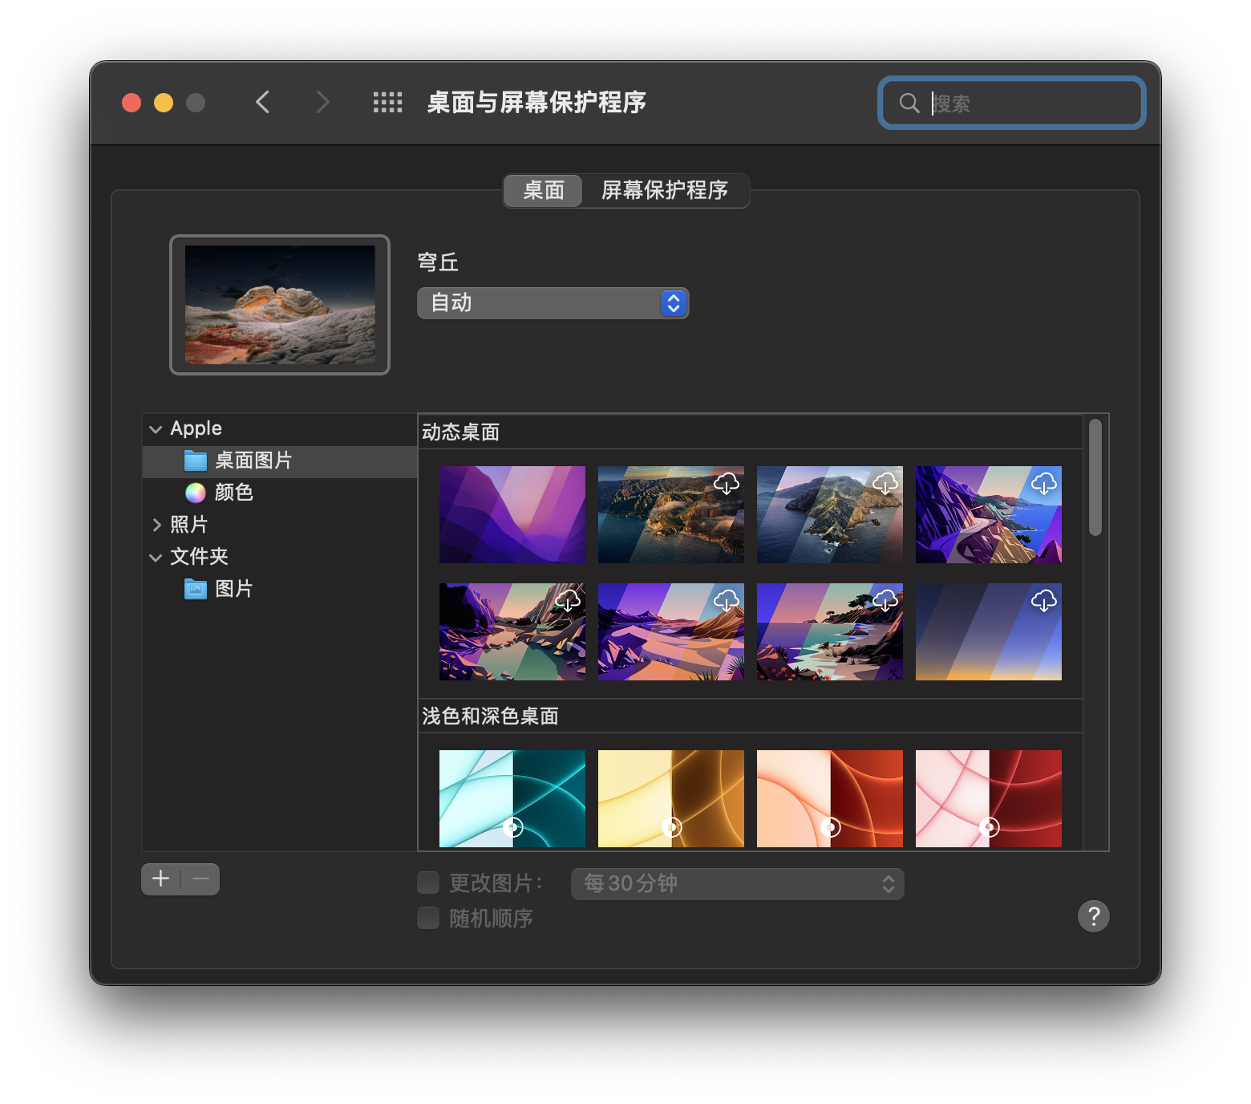Switch to the 屏幕保护程序 tab
Image resolution: width=1251 pixels, height=1104 pixels.
(x=665, y=191)
